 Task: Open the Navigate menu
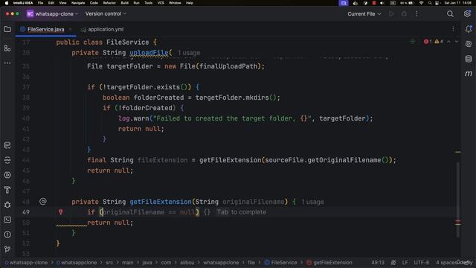pos(78,3)
